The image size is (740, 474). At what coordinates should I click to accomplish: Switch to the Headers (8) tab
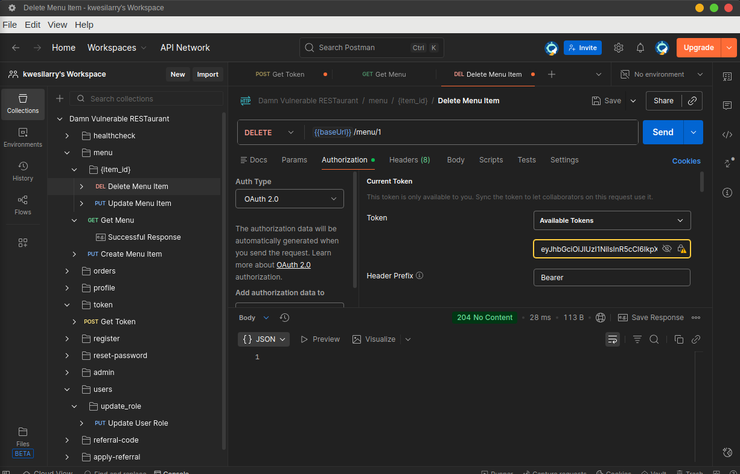(409, 160)
